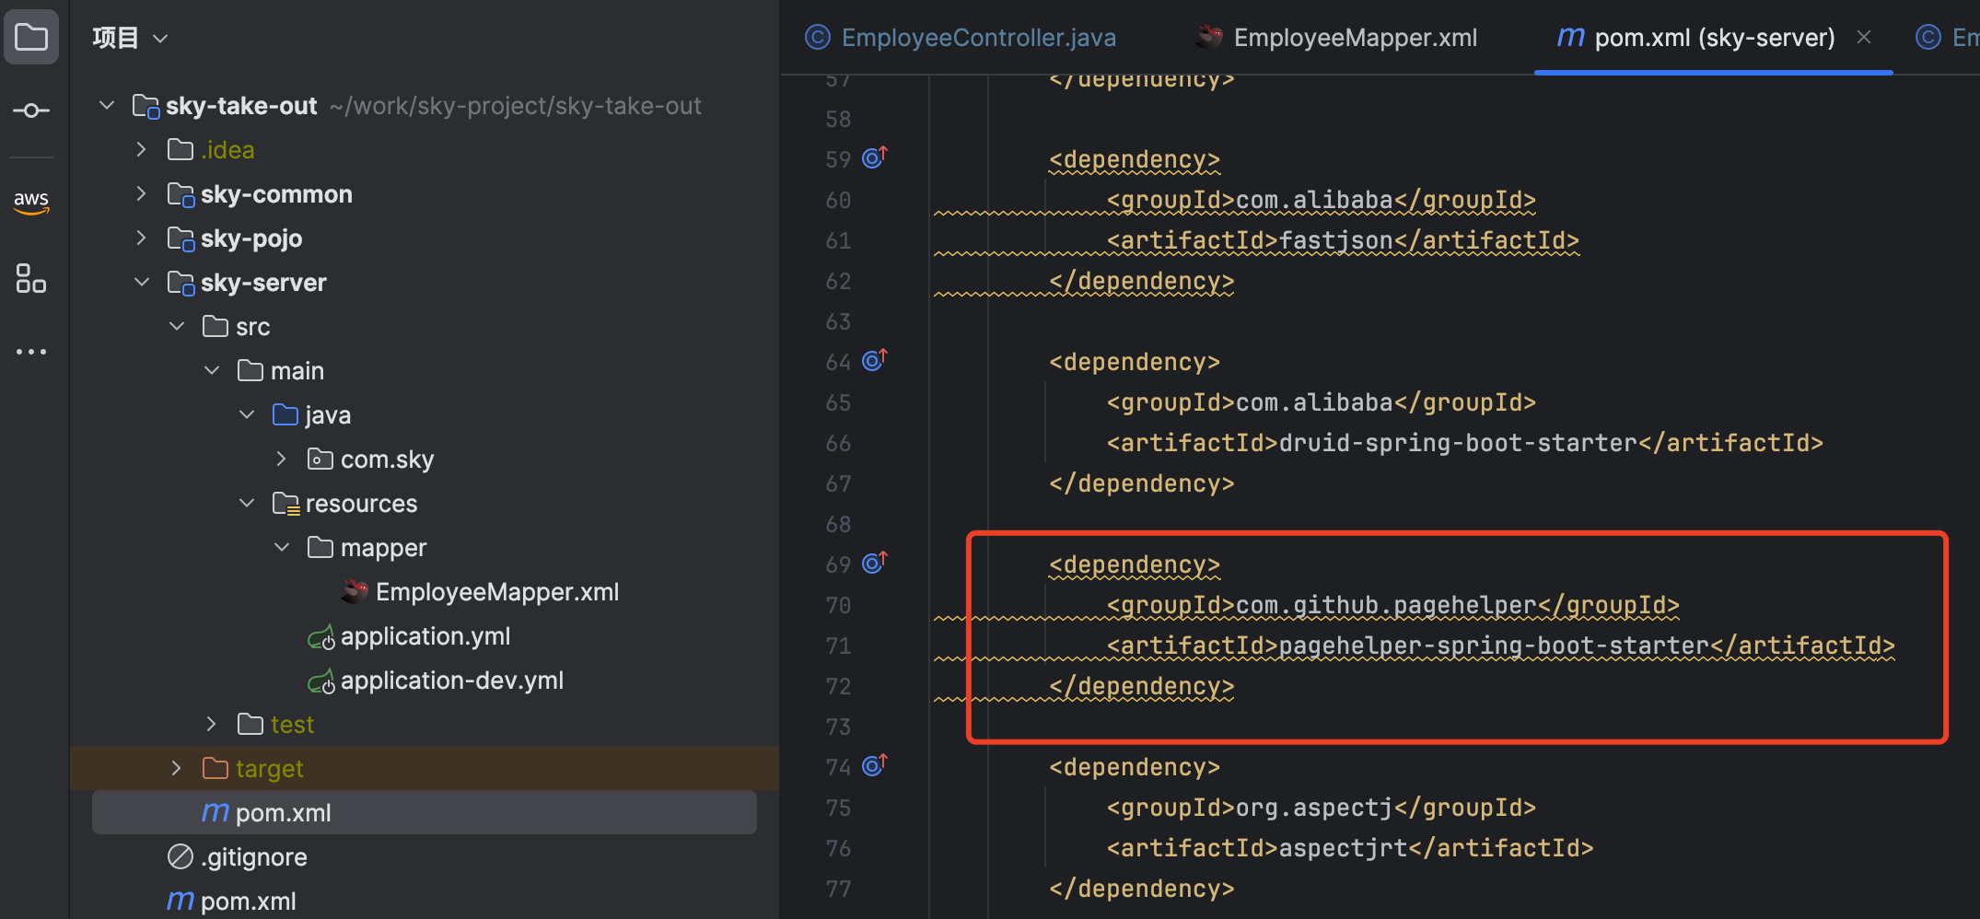Click the .gitignore file icon
Image resolution: width=1980 pixels, height=919 pixels.
tap(181, 856)
